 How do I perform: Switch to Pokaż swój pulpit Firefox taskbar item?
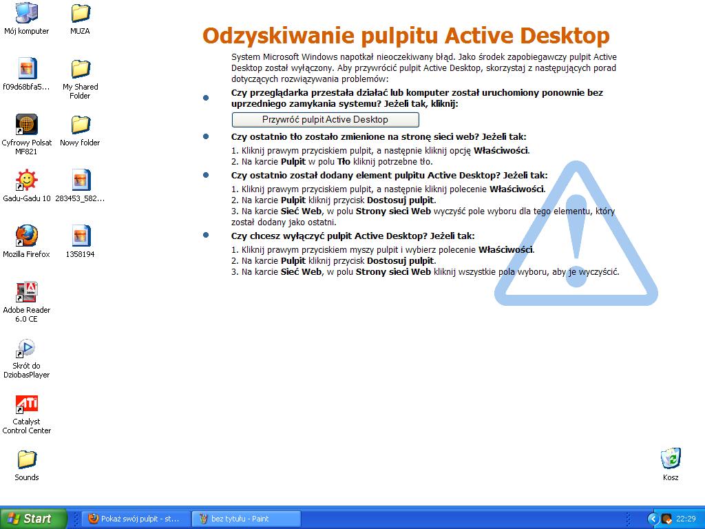[136, 519]
